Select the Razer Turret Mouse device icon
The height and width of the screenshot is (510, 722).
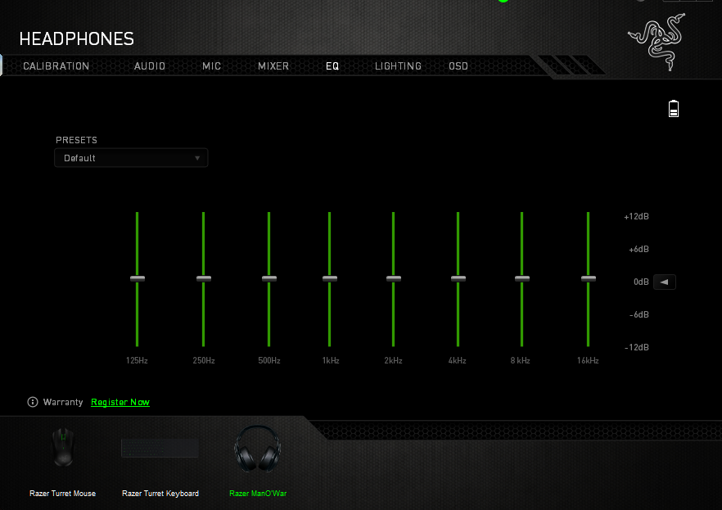[x=62, y=448]
